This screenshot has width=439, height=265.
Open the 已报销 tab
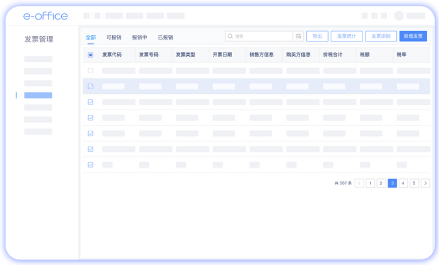pos(165,37)
